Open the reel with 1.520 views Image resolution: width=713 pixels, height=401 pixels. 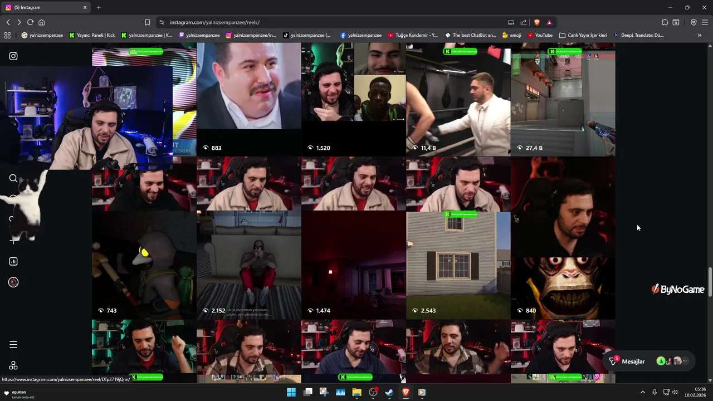(353, 99)
